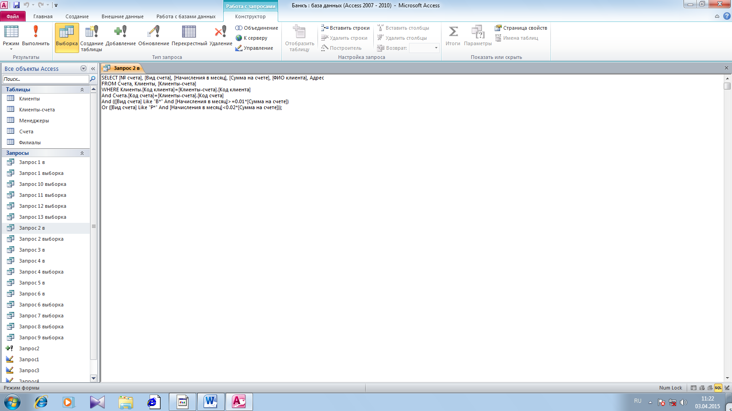The height and width of the screenshot is (411, 732).
Task: Select the Менеджеры table
Action: pyautogui.click(x=46, y=121)
